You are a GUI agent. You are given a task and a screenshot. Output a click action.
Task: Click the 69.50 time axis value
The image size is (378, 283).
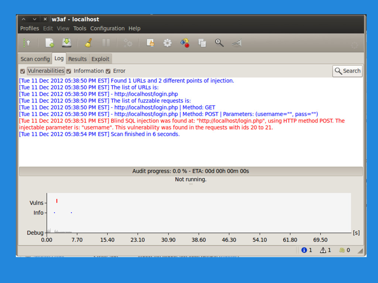[x=320, y=240]
